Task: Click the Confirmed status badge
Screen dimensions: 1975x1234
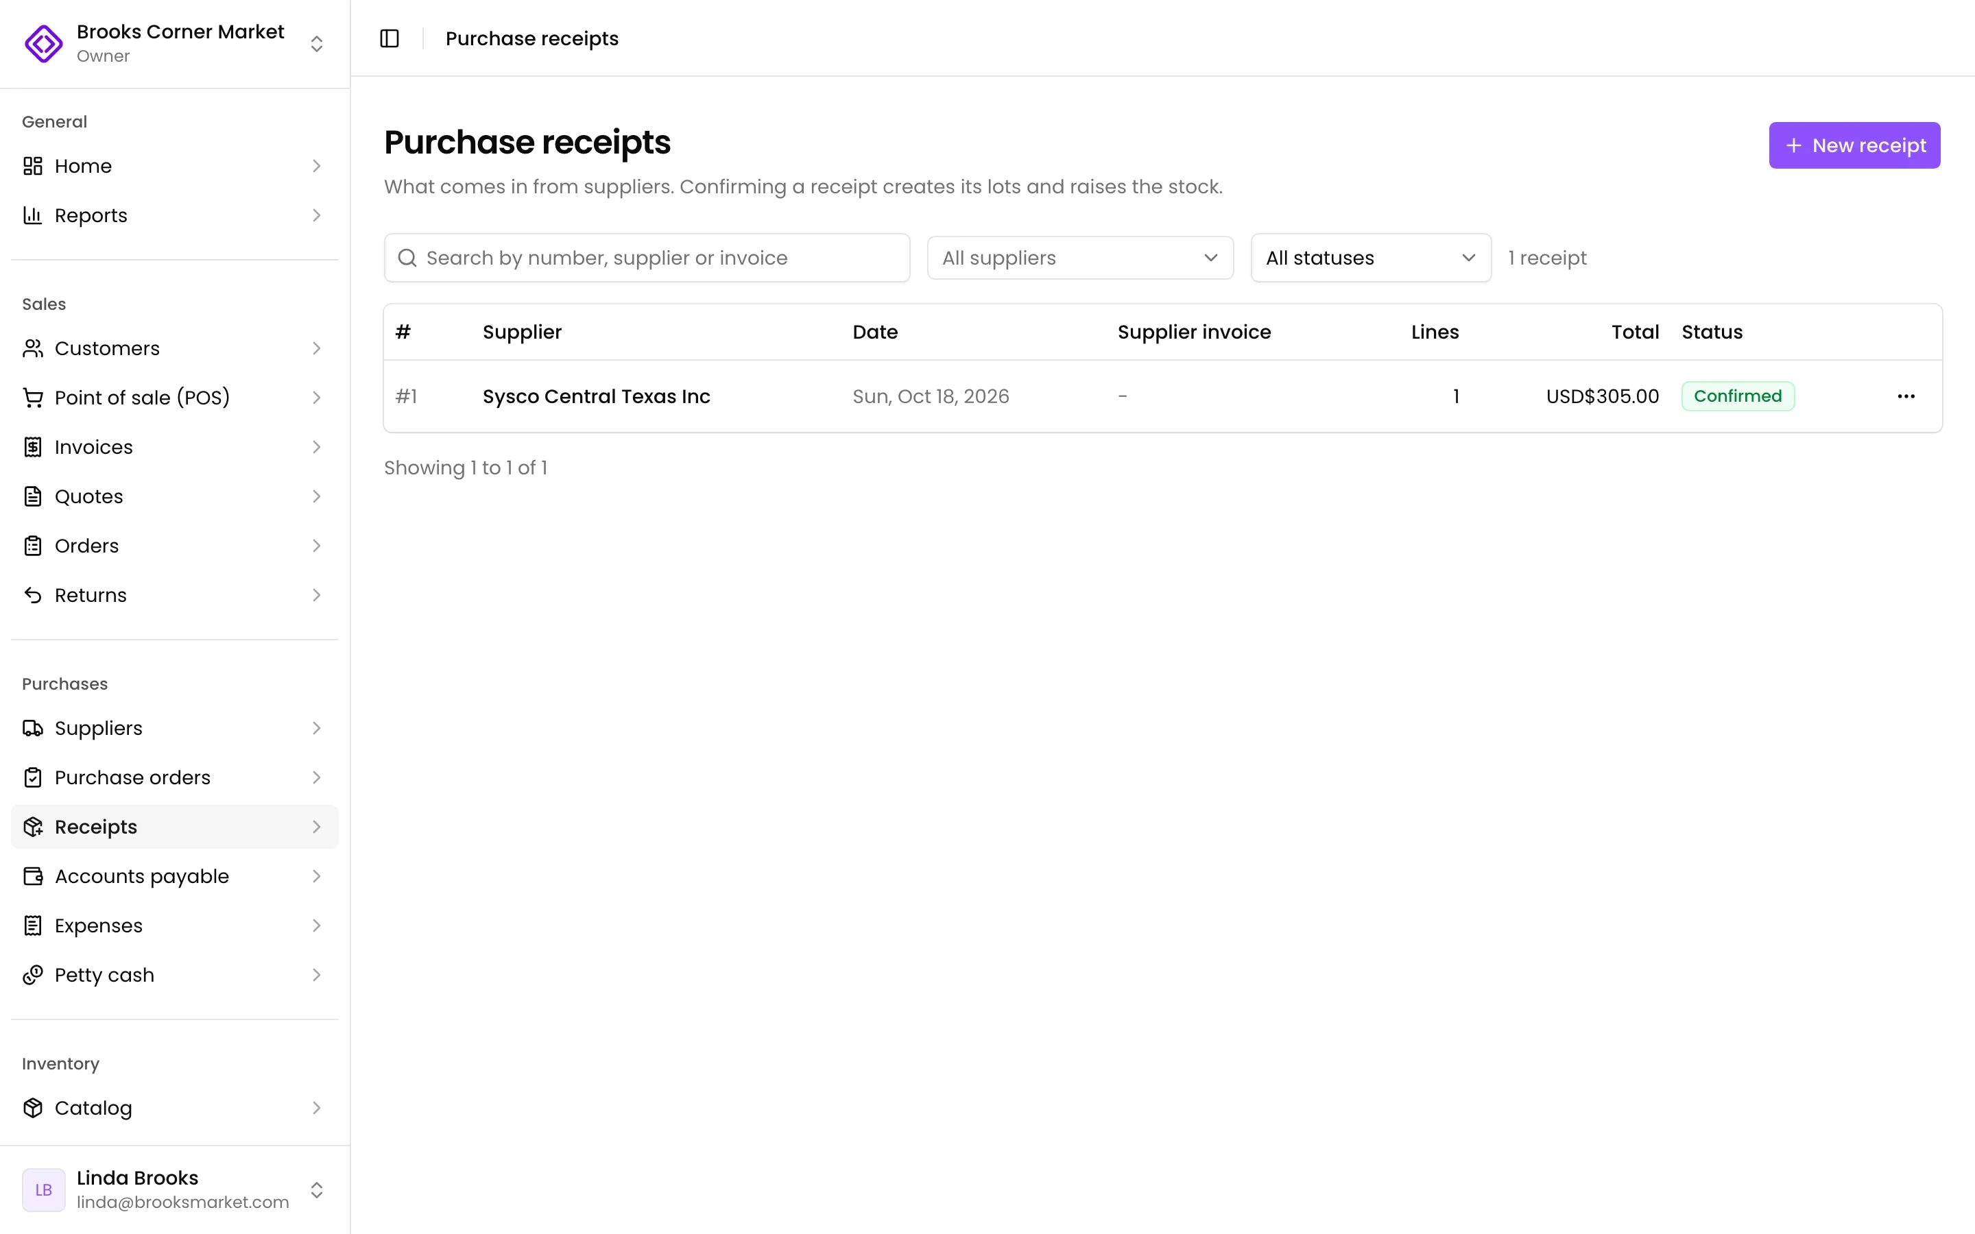Action: coord(1738,397)
